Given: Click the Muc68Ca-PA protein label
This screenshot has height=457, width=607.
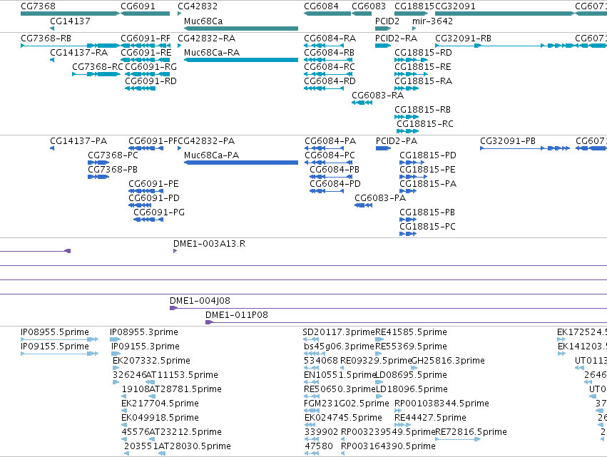Looking at the screenshot, I should click(x=211, y=155).
